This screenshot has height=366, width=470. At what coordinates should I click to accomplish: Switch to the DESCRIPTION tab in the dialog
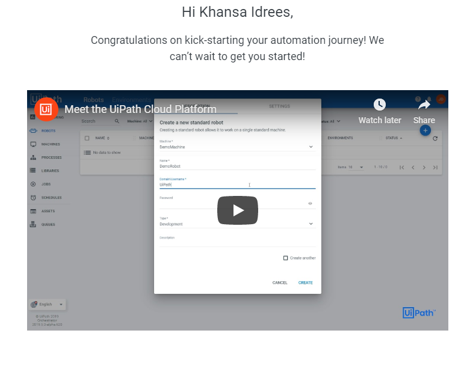click(x=196, y=106)
